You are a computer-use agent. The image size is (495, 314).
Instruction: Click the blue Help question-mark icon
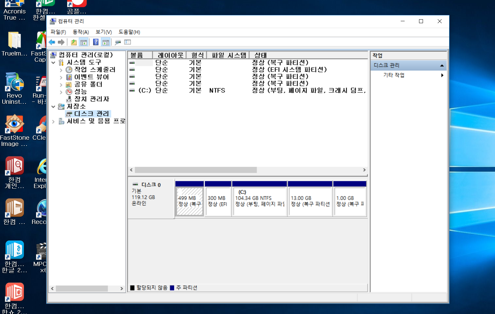(96, 42)
